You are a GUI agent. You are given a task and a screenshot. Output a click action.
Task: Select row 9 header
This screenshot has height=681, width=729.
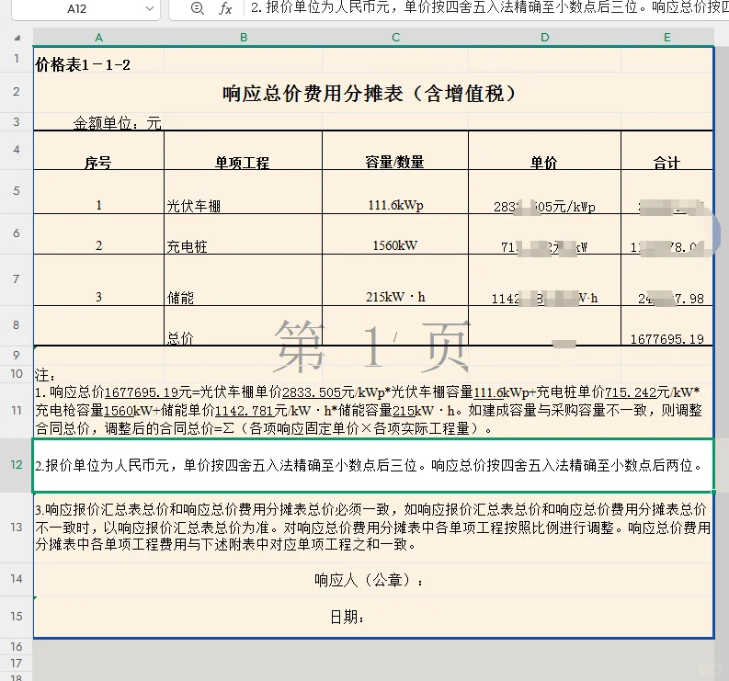(17, 356)
